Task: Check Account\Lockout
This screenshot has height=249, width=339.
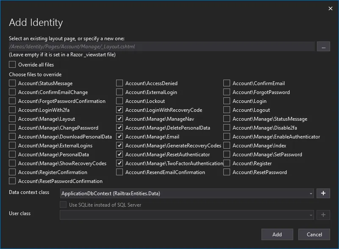Action: (x=119, y=101)
